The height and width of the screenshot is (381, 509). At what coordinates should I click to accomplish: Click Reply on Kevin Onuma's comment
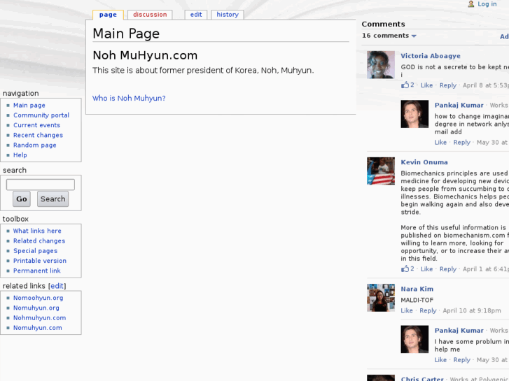448,269
